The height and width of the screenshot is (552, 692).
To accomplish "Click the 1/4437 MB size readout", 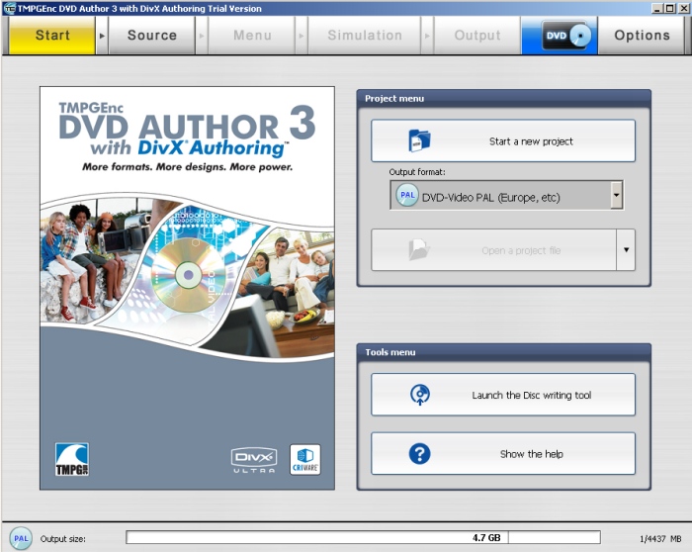I will tap(660, 539).
